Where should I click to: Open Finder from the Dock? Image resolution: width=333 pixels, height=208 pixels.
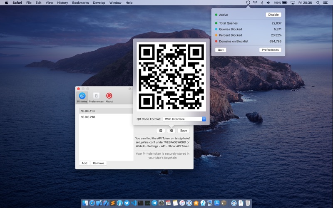point(85,203)
